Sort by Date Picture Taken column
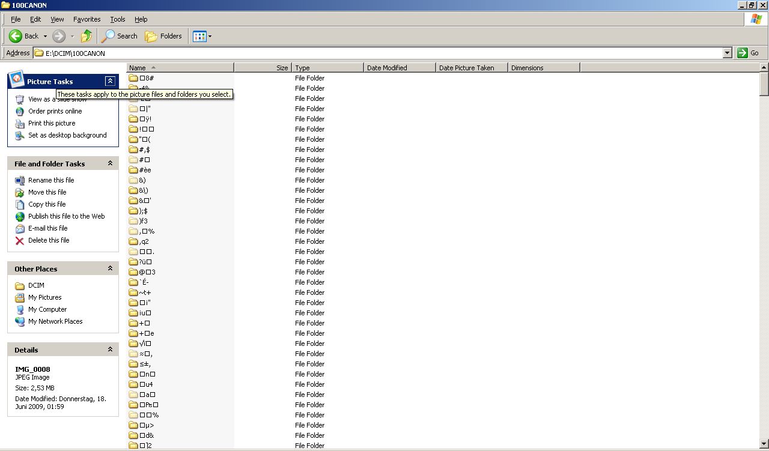769x451 pixels. point(472,68)
